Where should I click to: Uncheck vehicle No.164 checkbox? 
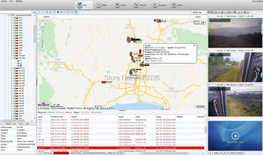(x=14, y=56)
